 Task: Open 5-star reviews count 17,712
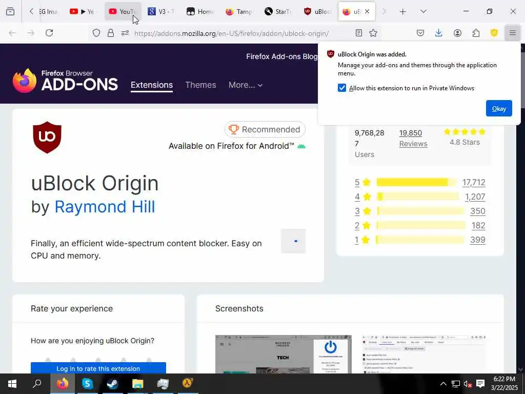474,182
